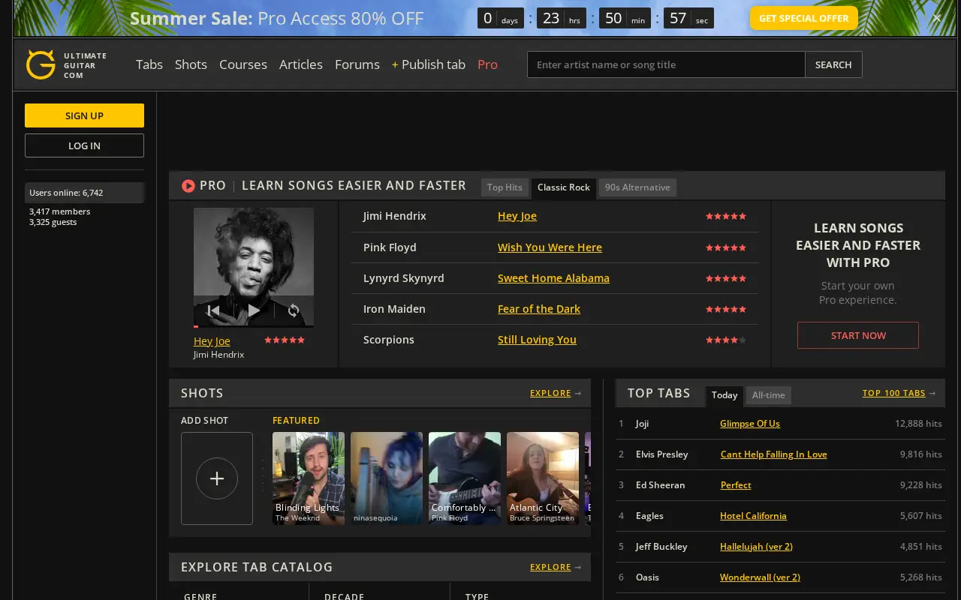Screen dimensions: 961x600
Task: Click Hey Joe link under album photo
Action: (x=212, y=341)
